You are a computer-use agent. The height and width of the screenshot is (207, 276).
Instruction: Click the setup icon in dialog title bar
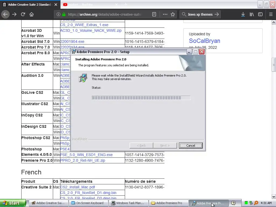(74, 52)
